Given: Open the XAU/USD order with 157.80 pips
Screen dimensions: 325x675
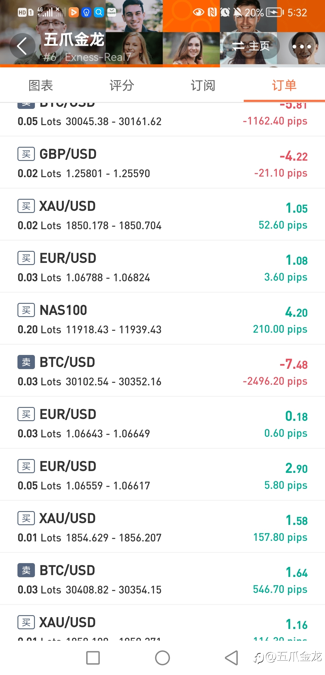Looking at the screenshot, I should (x=162, y=527).
